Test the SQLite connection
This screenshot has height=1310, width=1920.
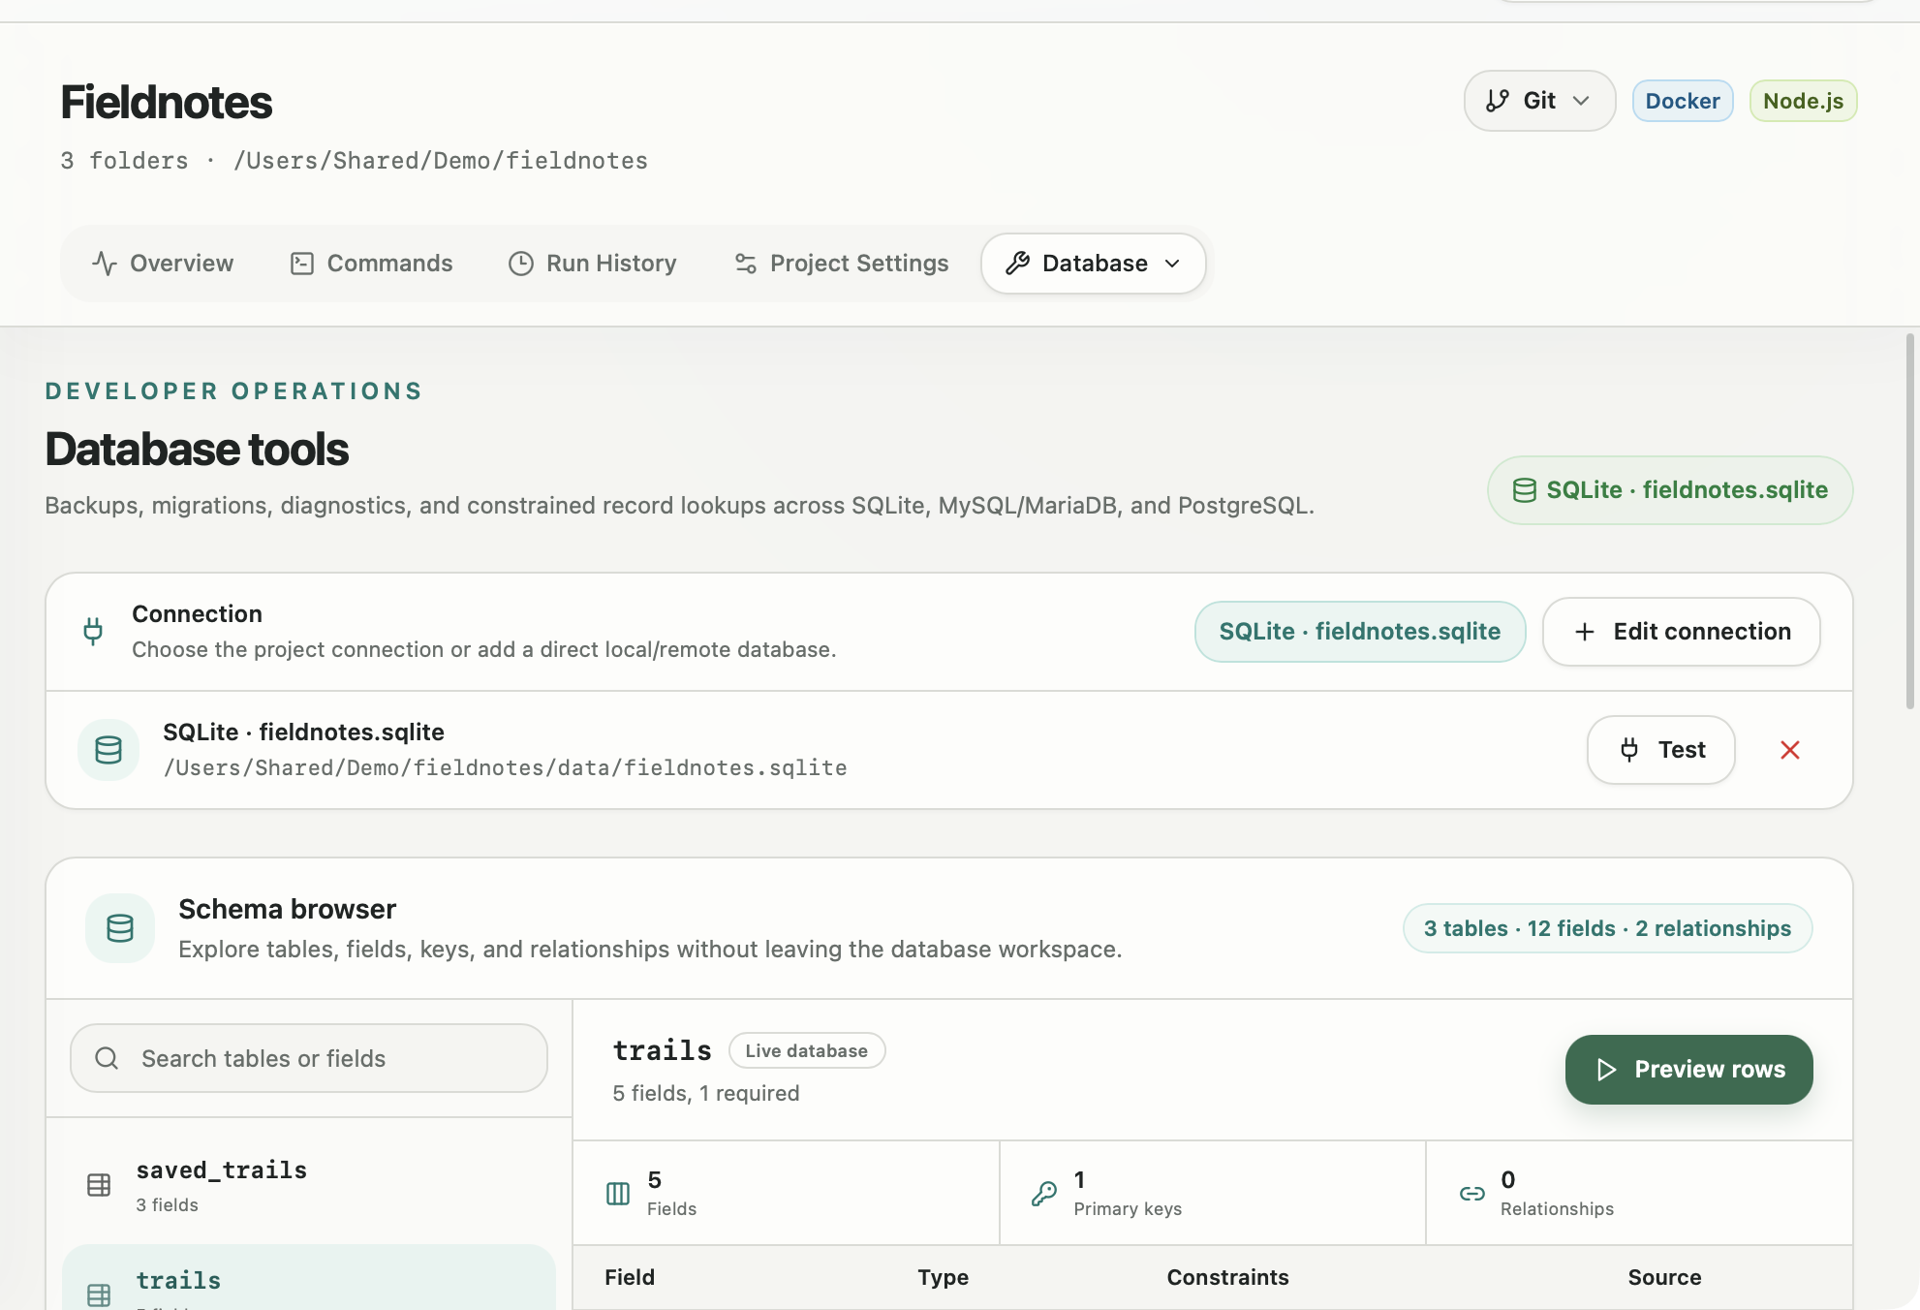(x=1660, y=750)
